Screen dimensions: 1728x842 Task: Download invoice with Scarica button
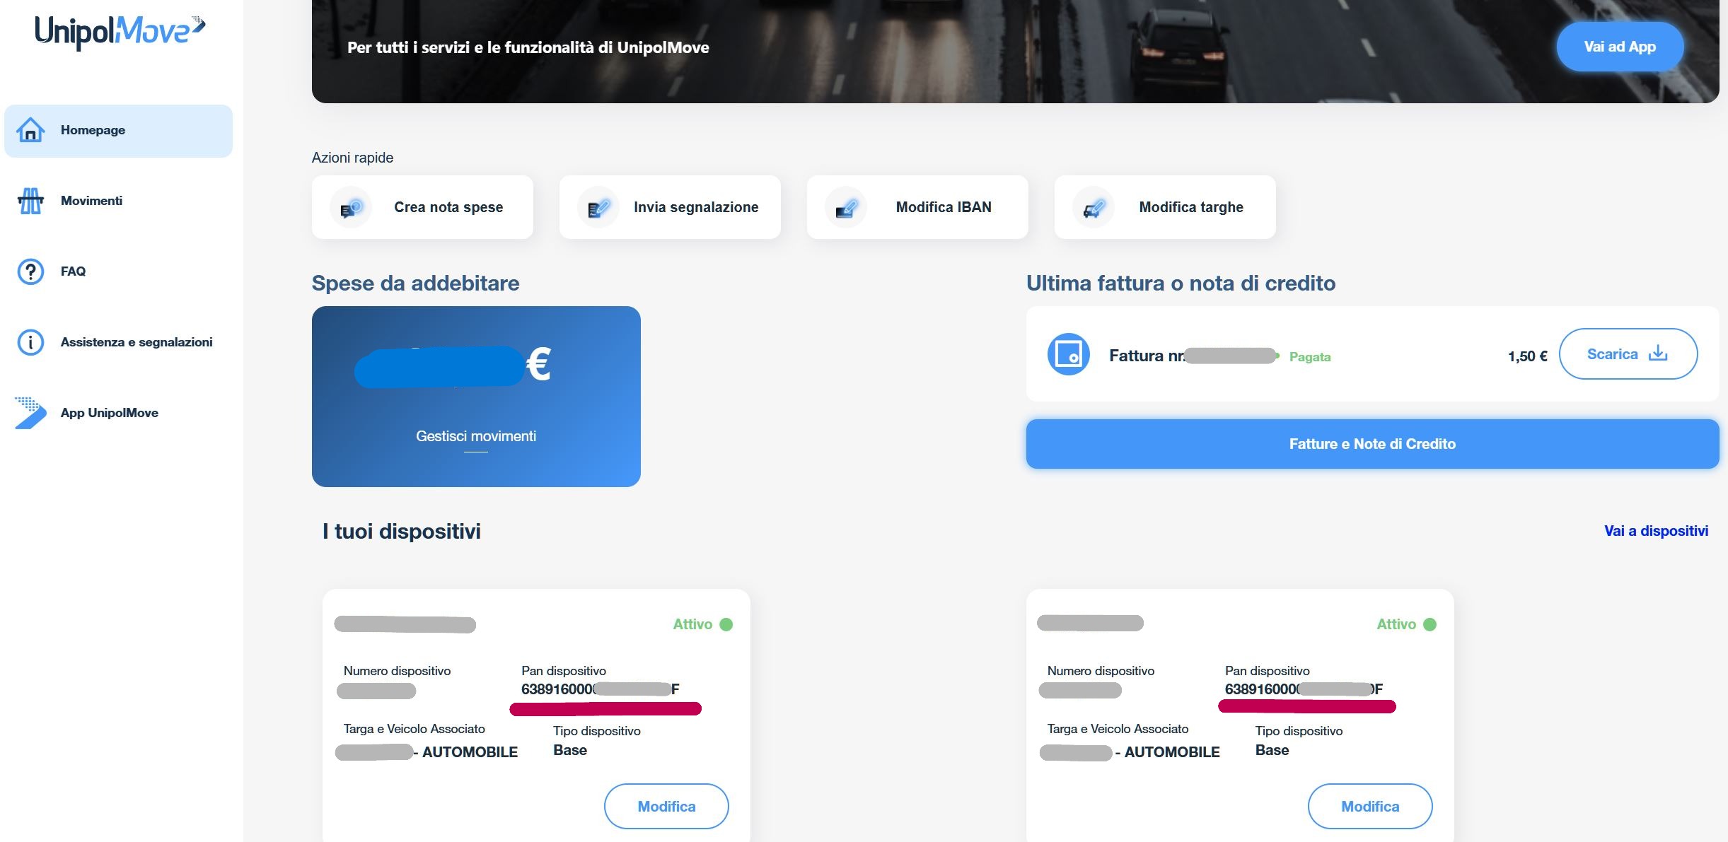(1628, 354)
